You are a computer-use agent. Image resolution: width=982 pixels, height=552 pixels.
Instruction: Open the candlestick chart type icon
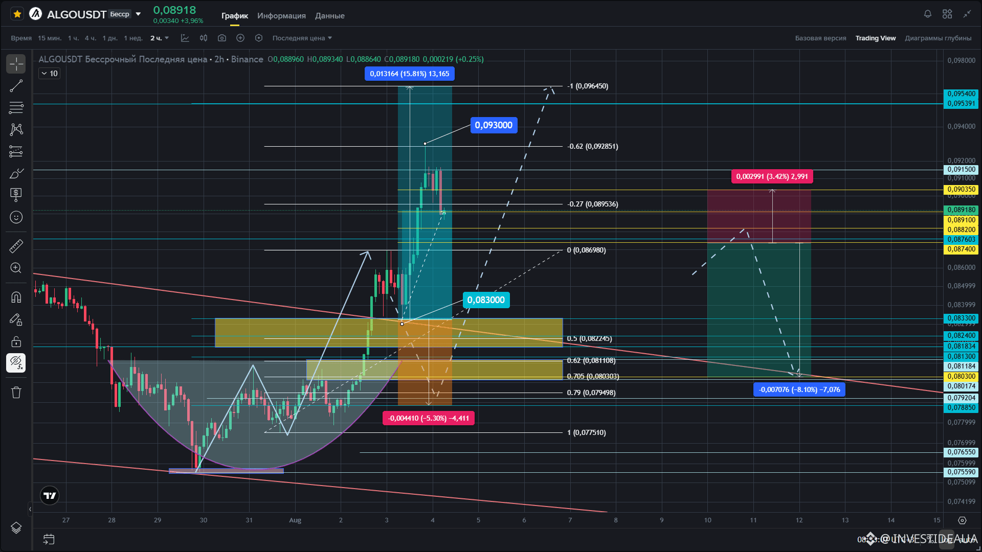point(204,38)
